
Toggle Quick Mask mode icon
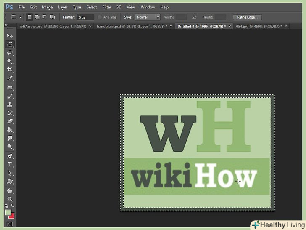(x=10, y=224)
